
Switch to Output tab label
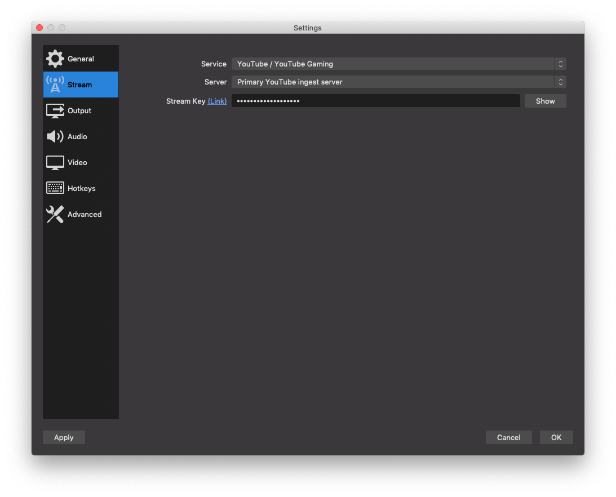[79, 110]
